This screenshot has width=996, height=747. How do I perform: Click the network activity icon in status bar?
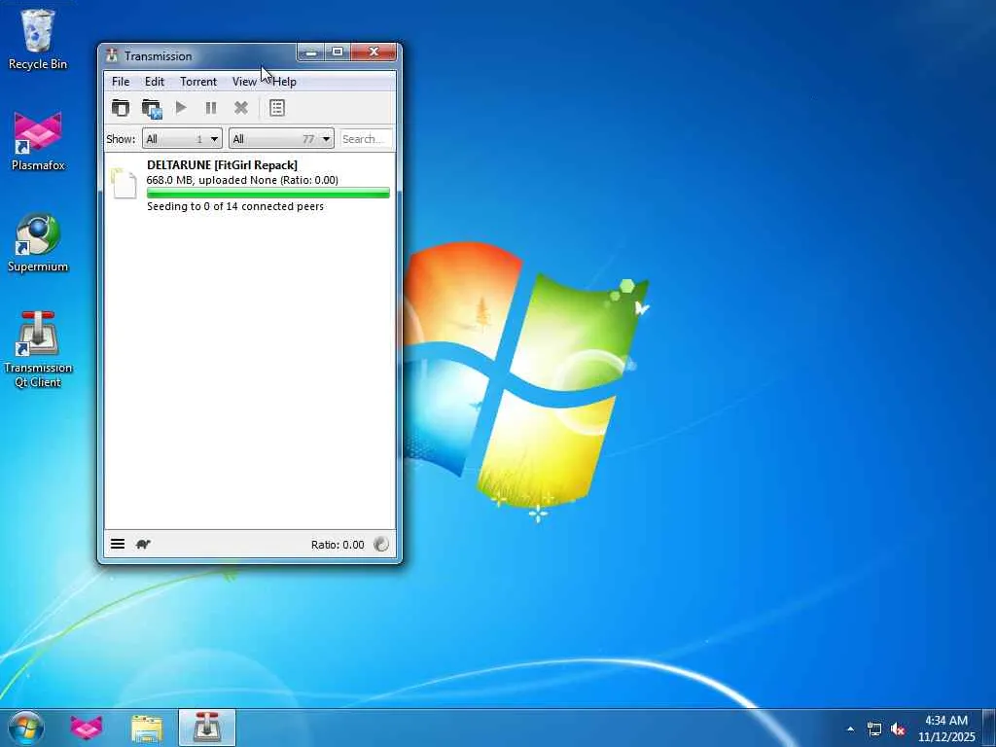point(381,544)
